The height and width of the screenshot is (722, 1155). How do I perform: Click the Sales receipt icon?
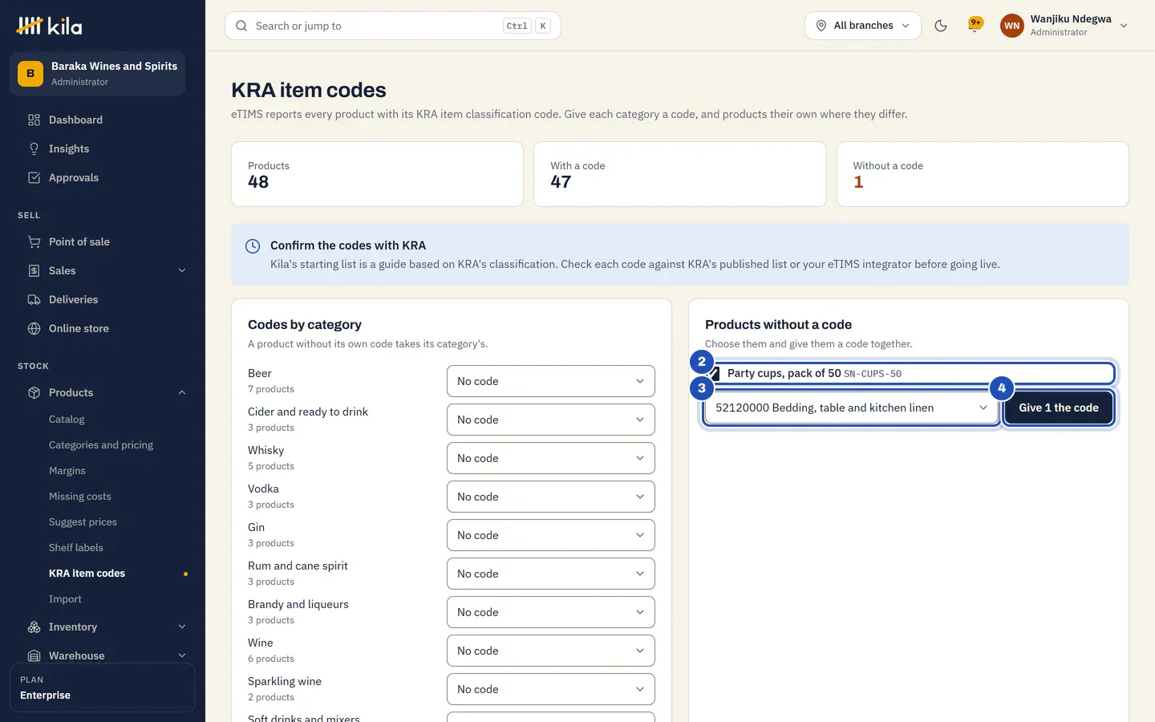coord(34,270)
